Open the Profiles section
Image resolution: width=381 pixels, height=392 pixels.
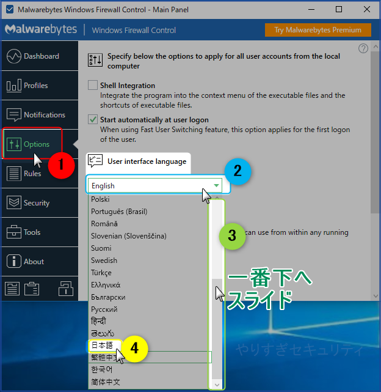tap(40, 86)
